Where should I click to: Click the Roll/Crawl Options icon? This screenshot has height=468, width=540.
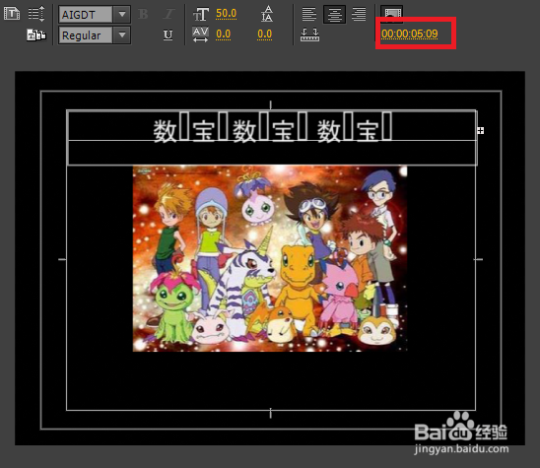(36, 14)
